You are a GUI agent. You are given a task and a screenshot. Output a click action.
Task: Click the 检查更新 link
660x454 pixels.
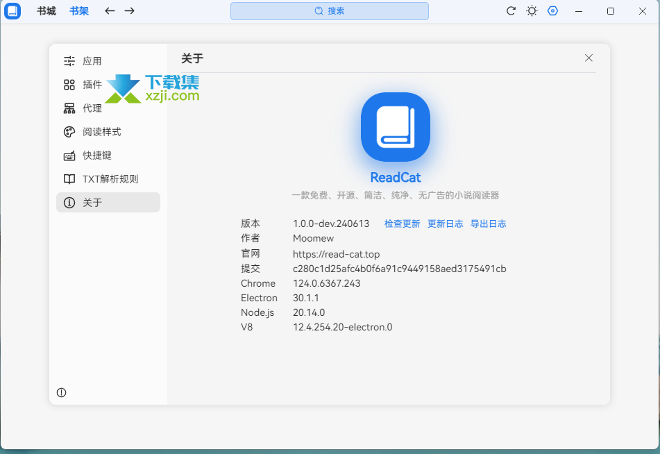pyautogui.click(x=402, y=224)
